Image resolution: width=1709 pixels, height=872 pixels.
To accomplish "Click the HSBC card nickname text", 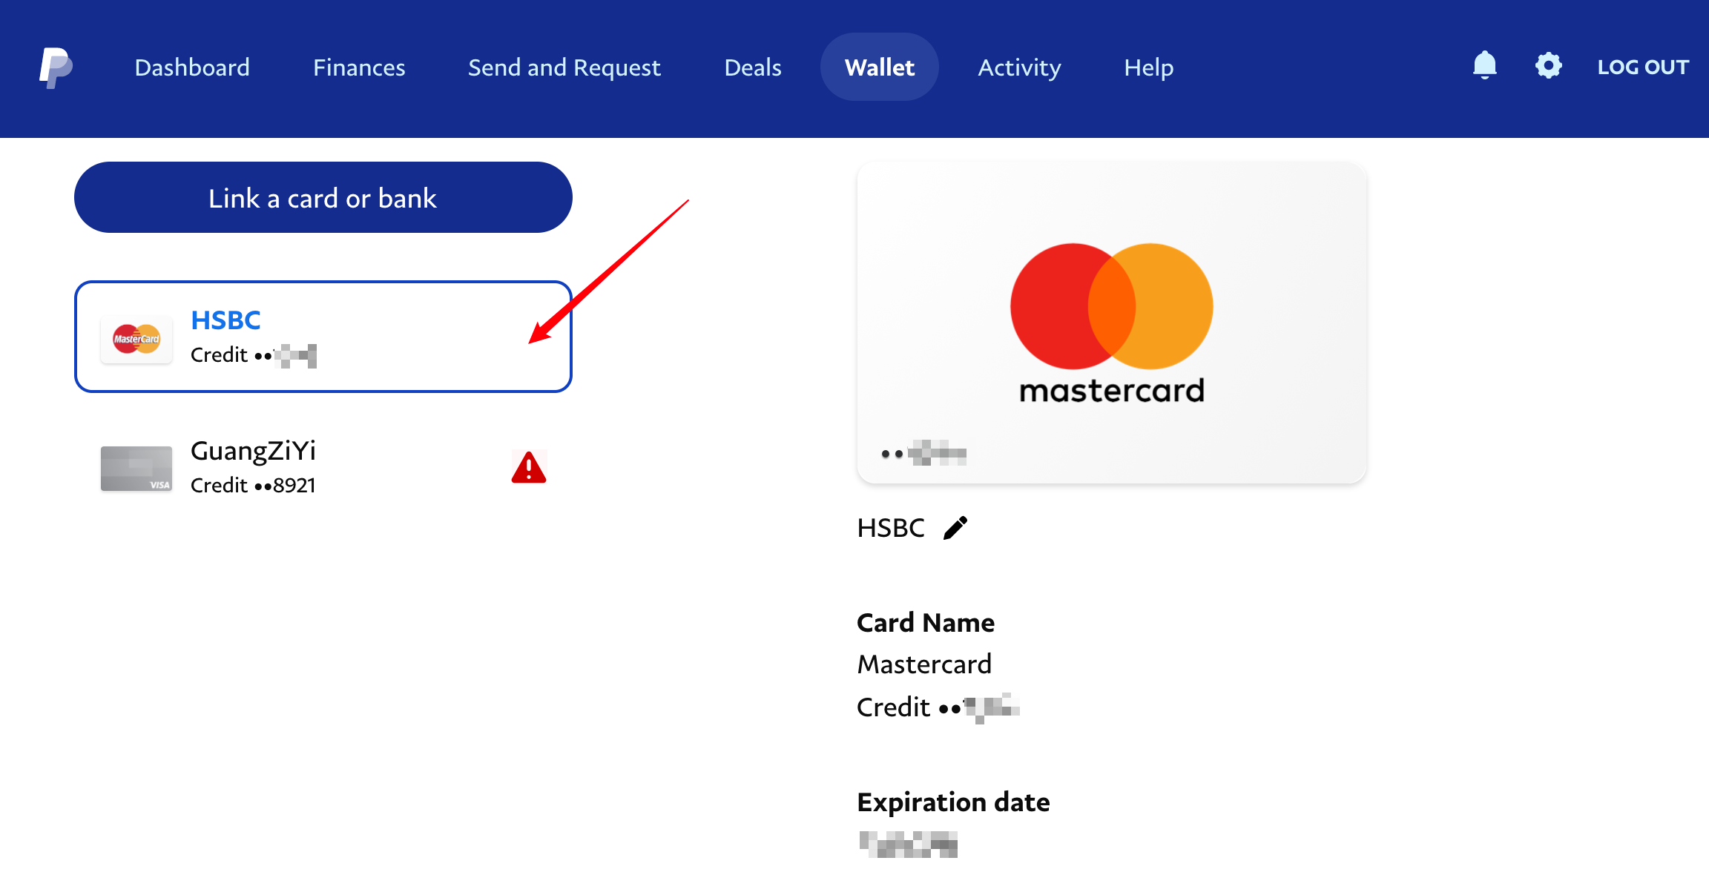I will coord(891,528).
